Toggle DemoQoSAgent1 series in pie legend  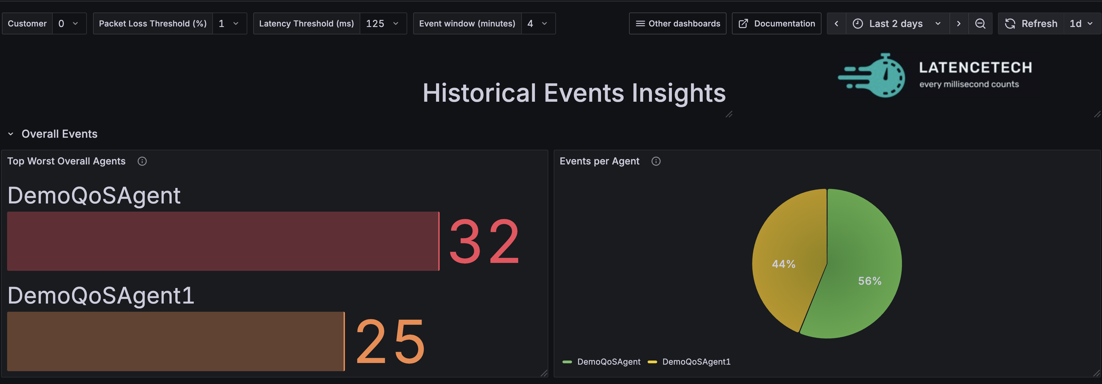696,362
